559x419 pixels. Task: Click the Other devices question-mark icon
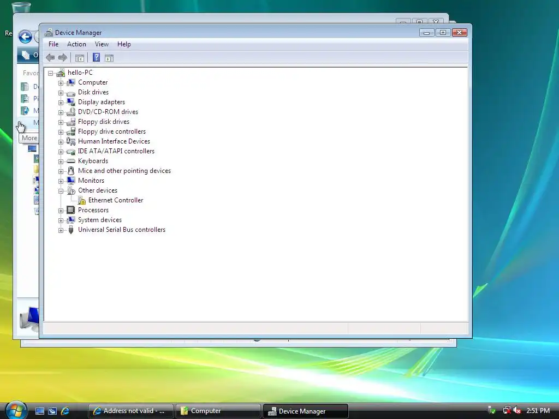[x=71, y=190]
